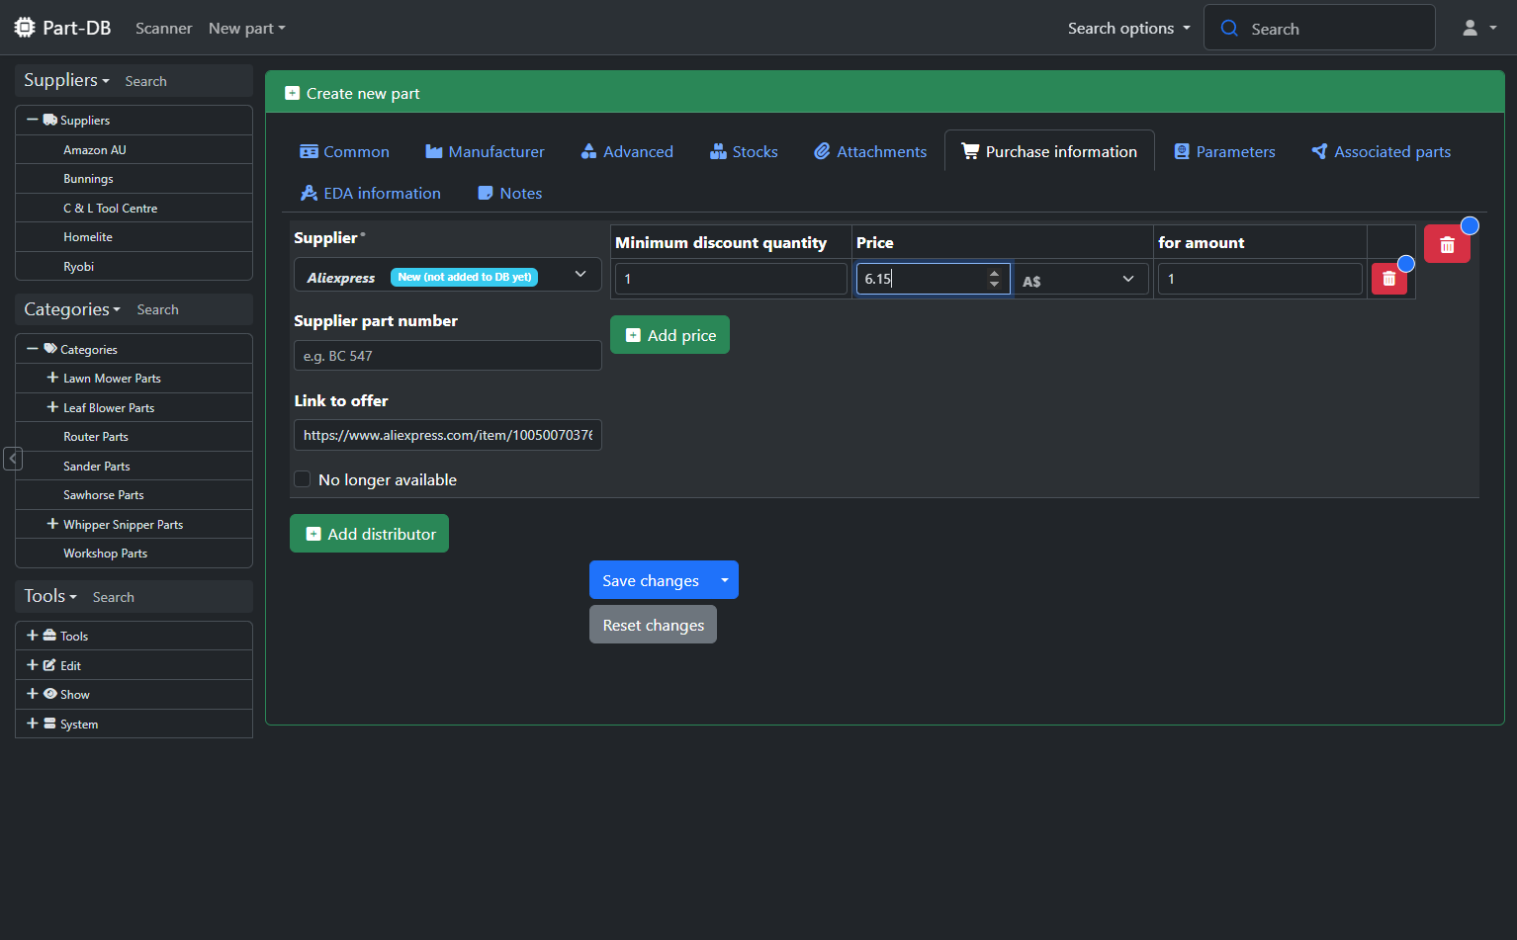Expand the Whipper Snipper Parts category
This screenshot has width=1517, height=940.
pyautogui.click(x=52, y=524)
